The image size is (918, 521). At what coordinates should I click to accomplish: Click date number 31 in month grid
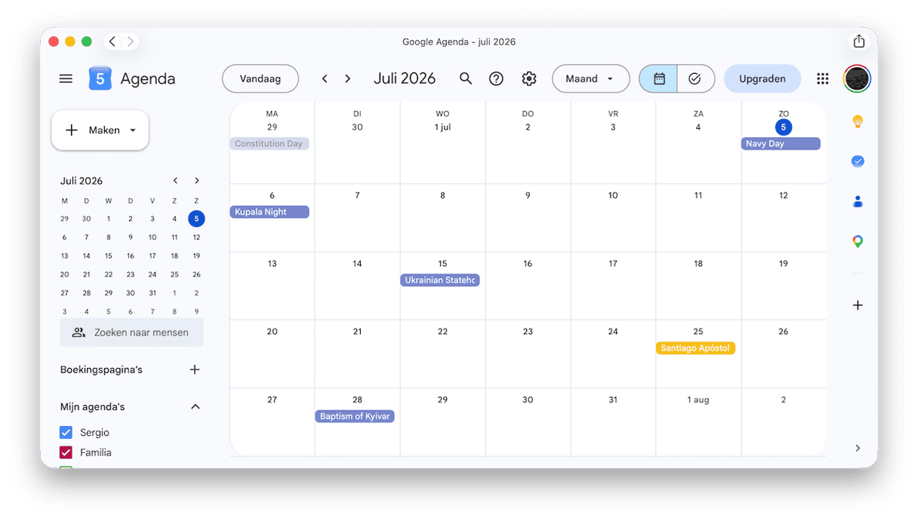(613, 400)
